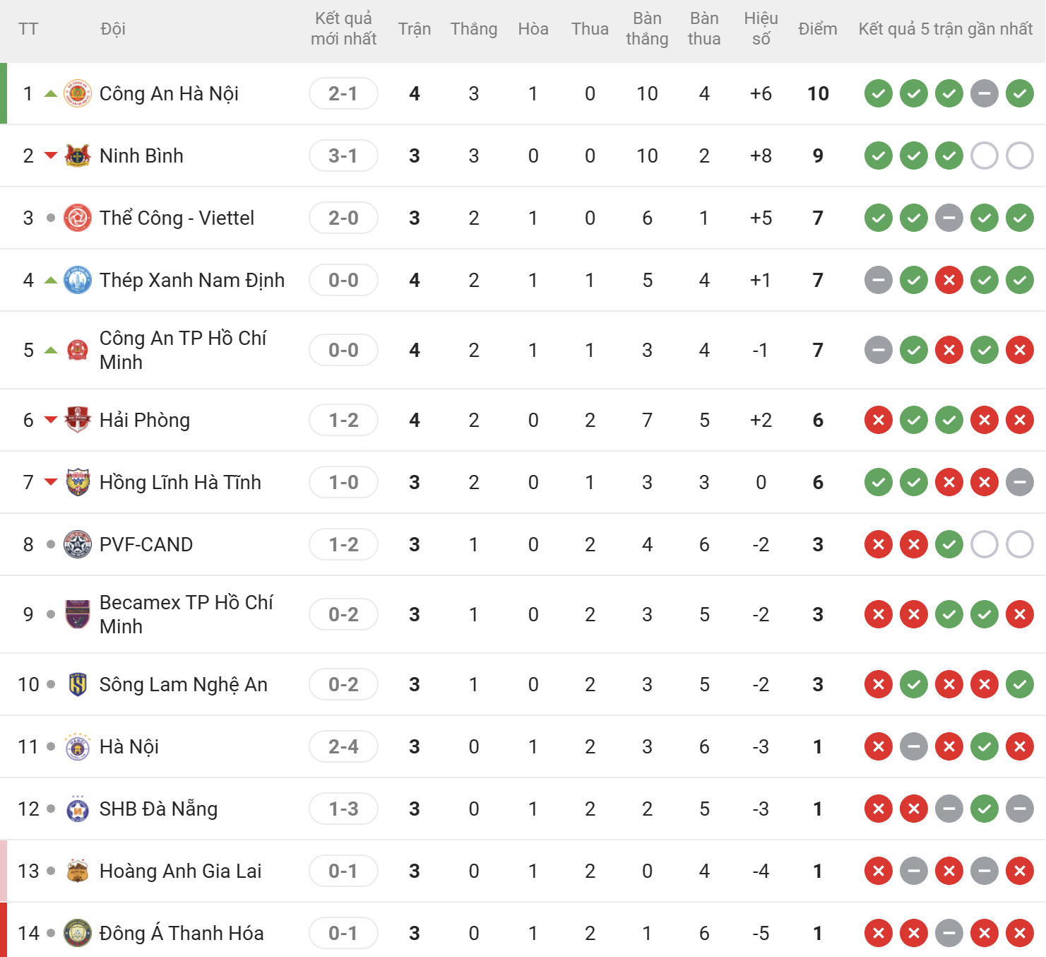Screen dimensions: 1046x957
Task: Click Ninh Bình's fourth empty result circle
Action: pos(985,155)
